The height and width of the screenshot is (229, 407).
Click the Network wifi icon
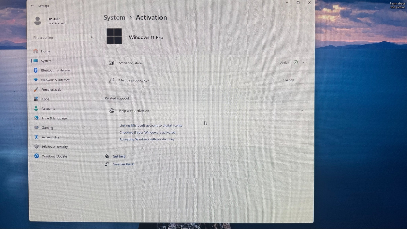pos(36,80)
